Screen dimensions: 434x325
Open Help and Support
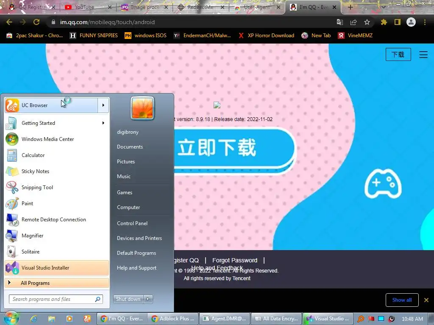136,268
